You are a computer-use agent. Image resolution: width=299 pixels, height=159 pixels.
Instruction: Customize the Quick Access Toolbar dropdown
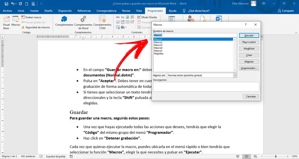[x=41, y=4]
